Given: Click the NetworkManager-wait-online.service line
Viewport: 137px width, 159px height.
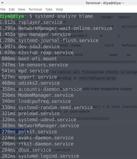Looking at the screenshot, I should click(56, 28).
